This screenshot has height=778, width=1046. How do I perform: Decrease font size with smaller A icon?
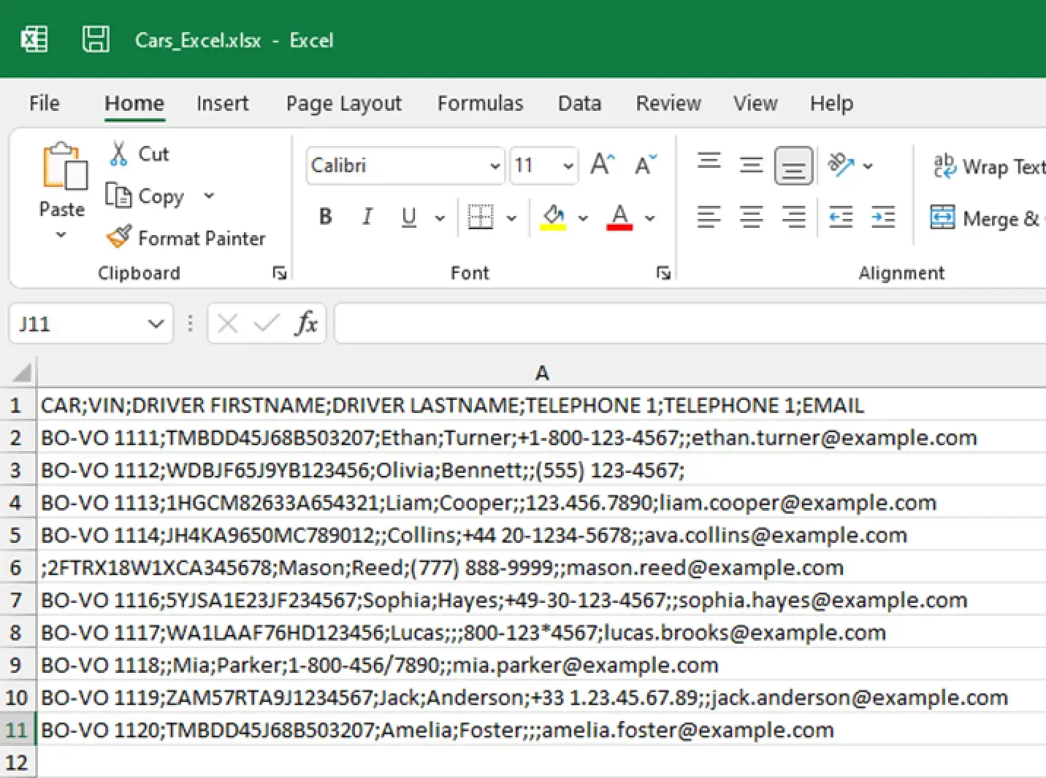pyautogui.click(x=646, y=165)
